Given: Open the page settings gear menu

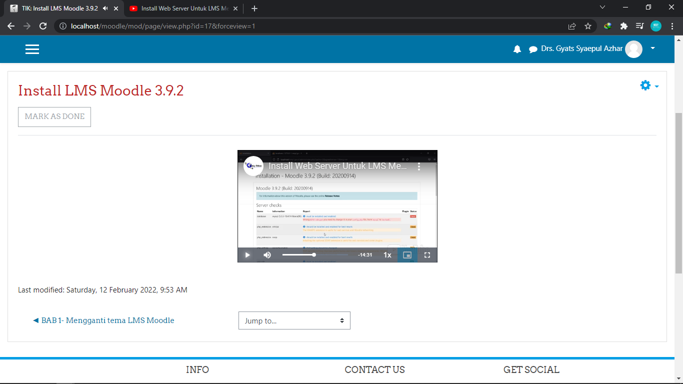Looking at the screenshot, I should [649, 85].
